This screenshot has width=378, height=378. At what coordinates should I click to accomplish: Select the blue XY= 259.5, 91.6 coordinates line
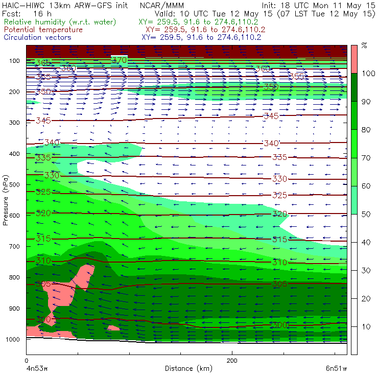click(x=202, y=37)
